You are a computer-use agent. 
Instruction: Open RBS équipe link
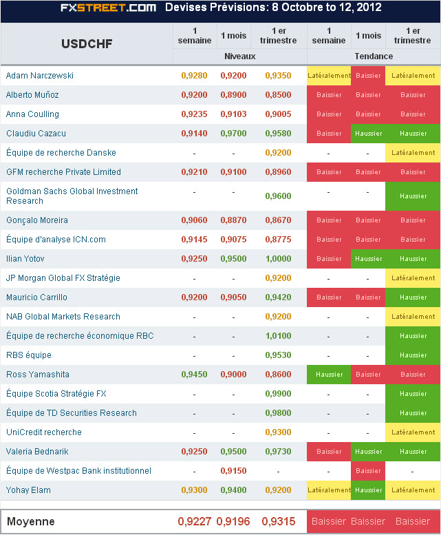click(29, 355)
